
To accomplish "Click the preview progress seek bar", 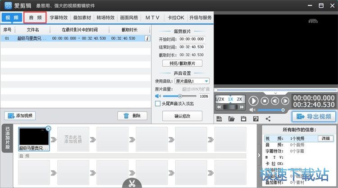I will [x=276, y=90].
